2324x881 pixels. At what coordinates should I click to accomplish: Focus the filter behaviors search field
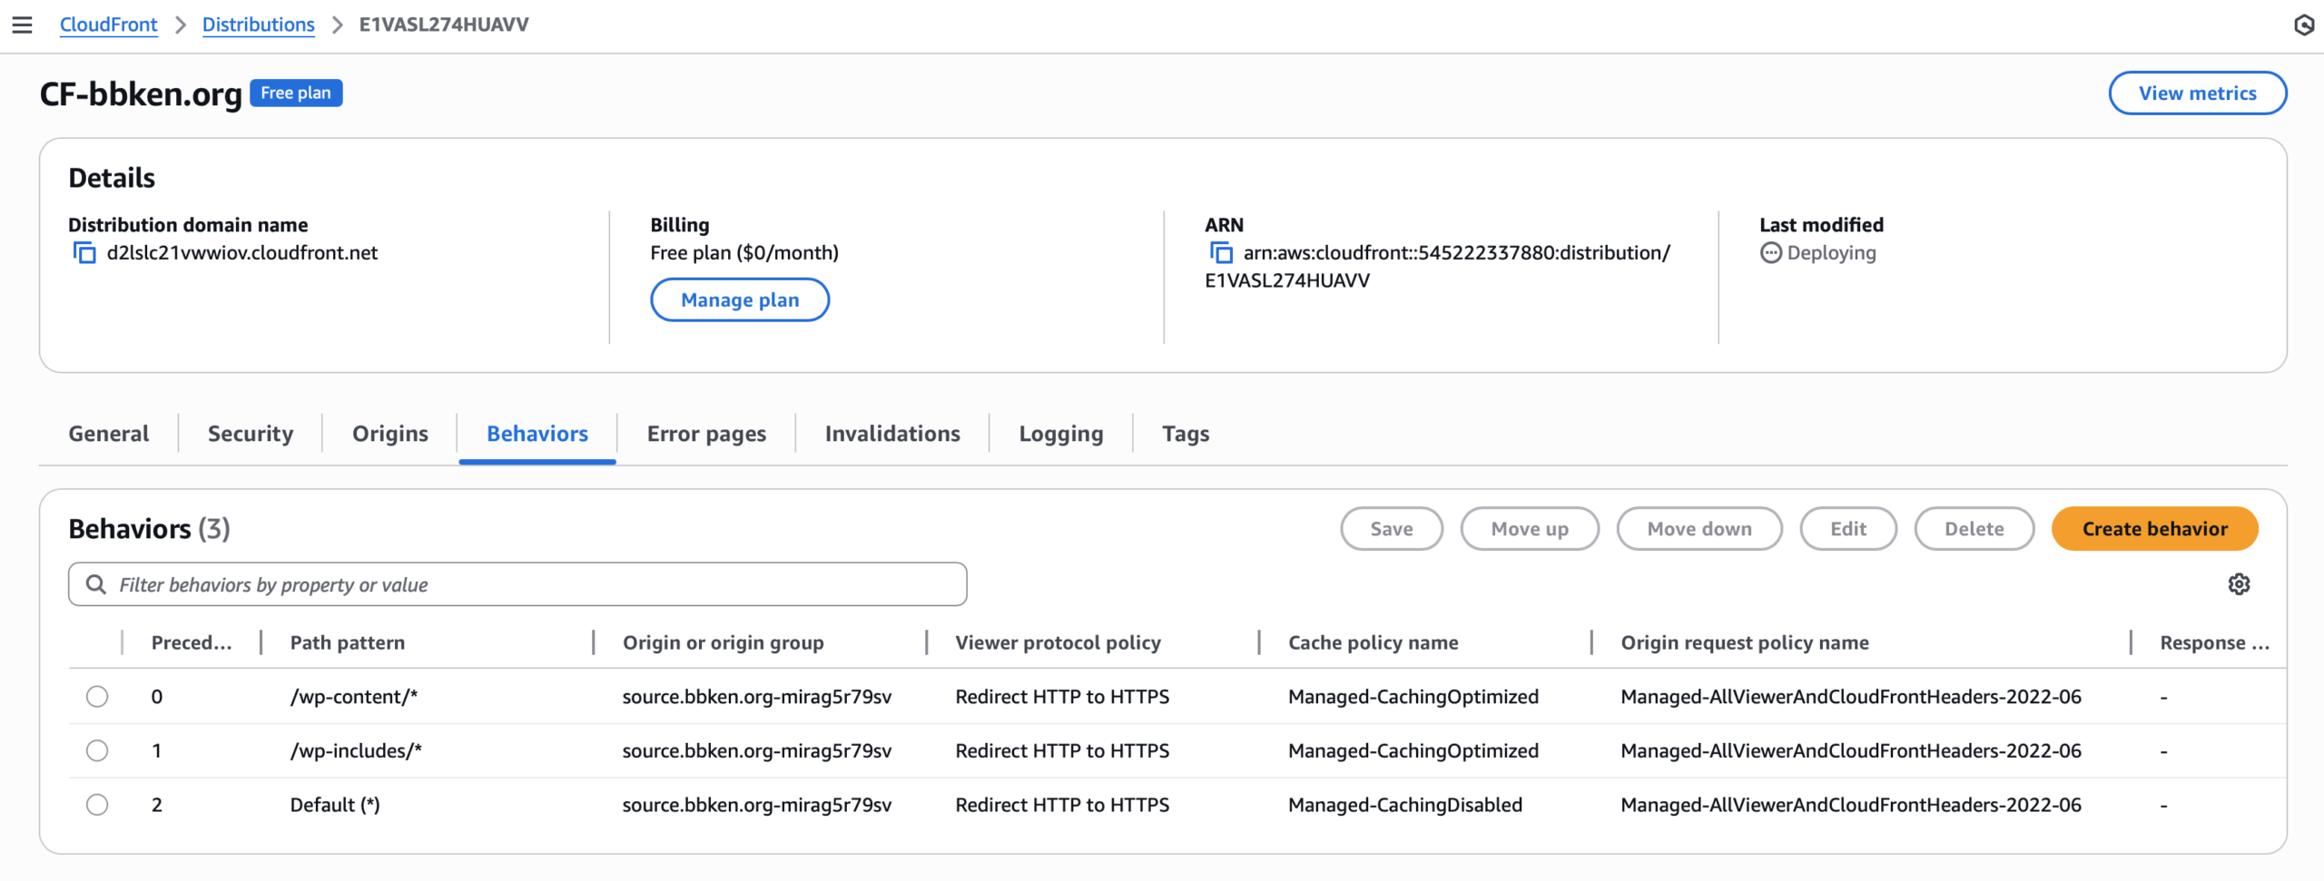pos(536,584)
